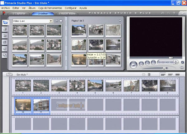The width and height of the screenshot is (187, 134).
Task: Select storyboard clip 8
Action: (150, 86)
